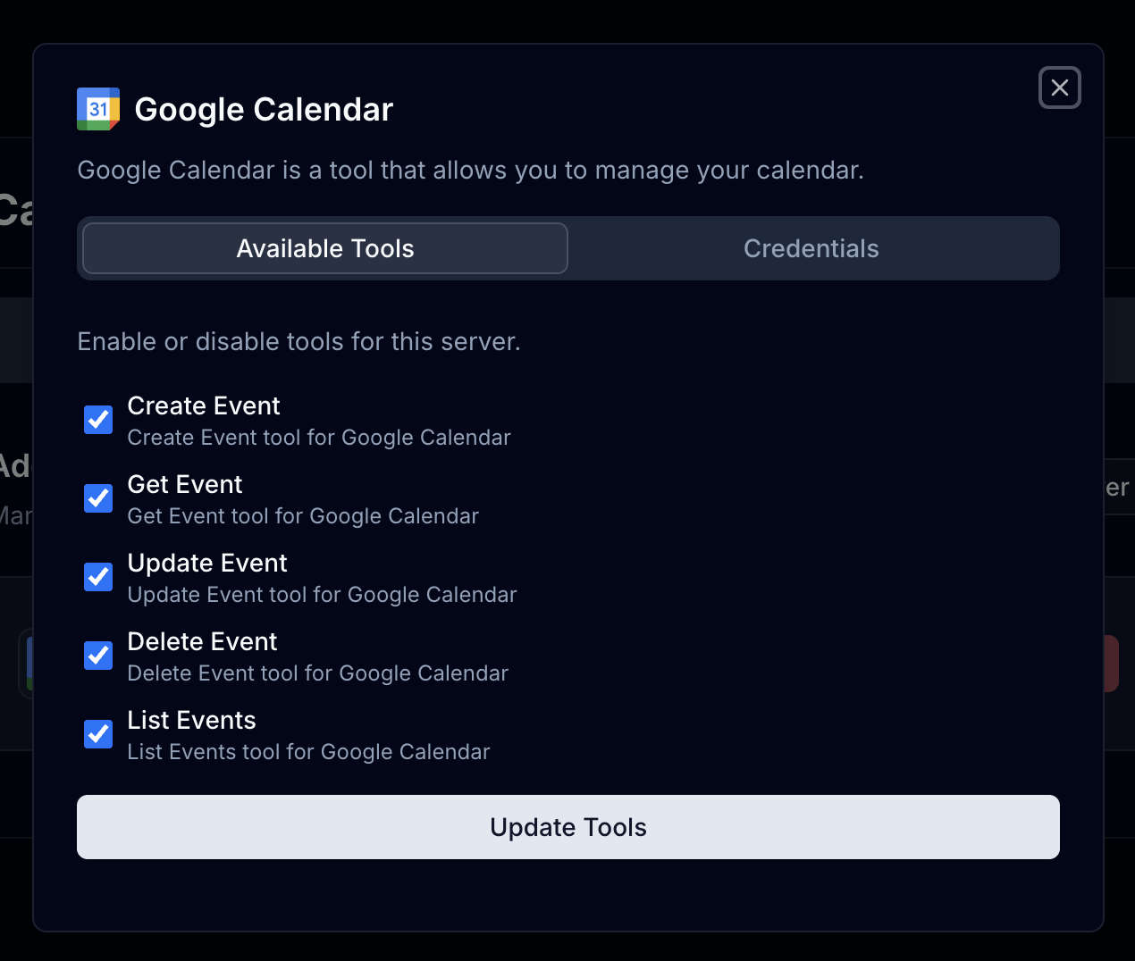The image size is (1135, 961).
Task: Uncheck the List Events tool
Action: coord(97,734)
